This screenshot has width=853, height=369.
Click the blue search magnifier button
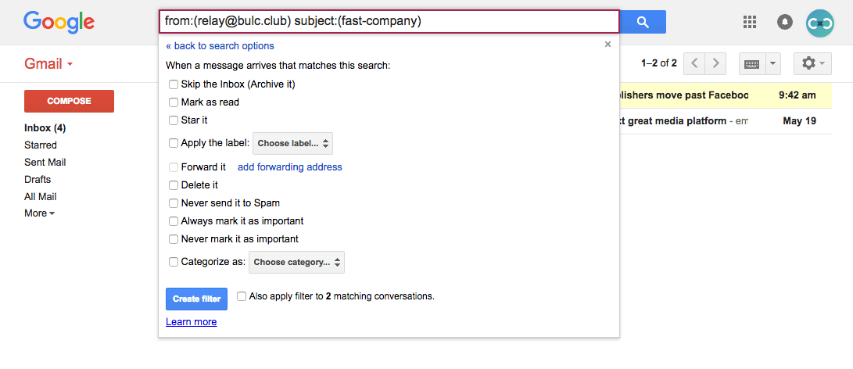pos(643,22)
